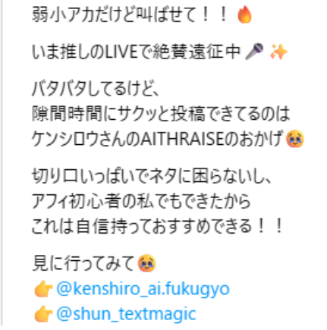Click the line これは自信持っておすすめできる
Viewport: 327px width, 330px height.
157,226
